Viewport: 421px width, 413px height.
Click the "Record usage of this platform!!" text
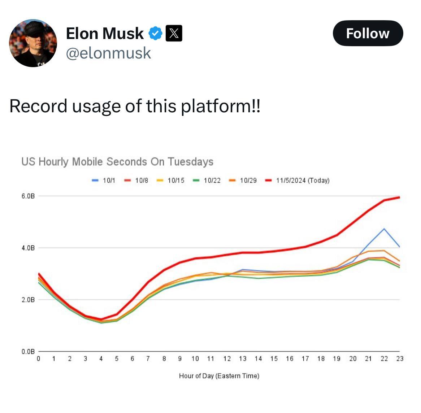[135, 106]
